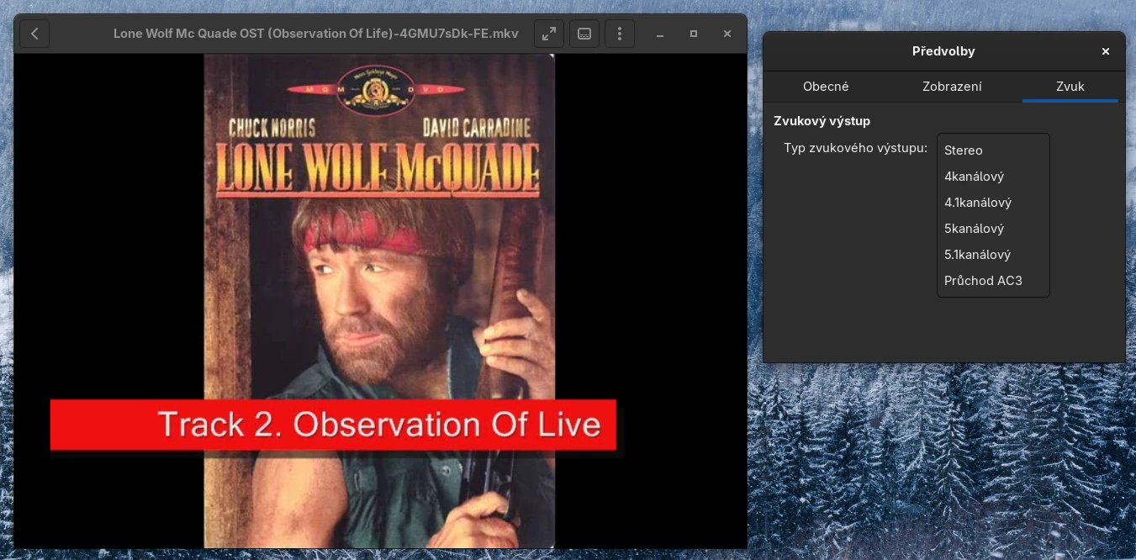Choose 5kanálový audio output
The image size is (1136, 560).
click(993, 229)
